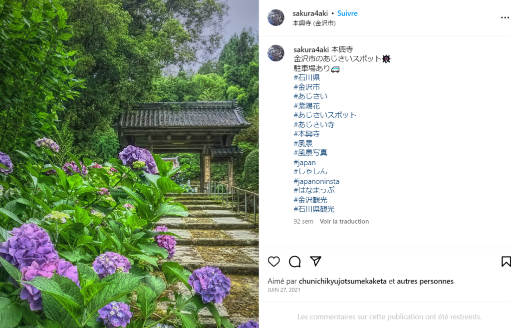The image size is (511, 328).
Task: Open the #金沢観光 hashtag
Action: coord(310,200)
